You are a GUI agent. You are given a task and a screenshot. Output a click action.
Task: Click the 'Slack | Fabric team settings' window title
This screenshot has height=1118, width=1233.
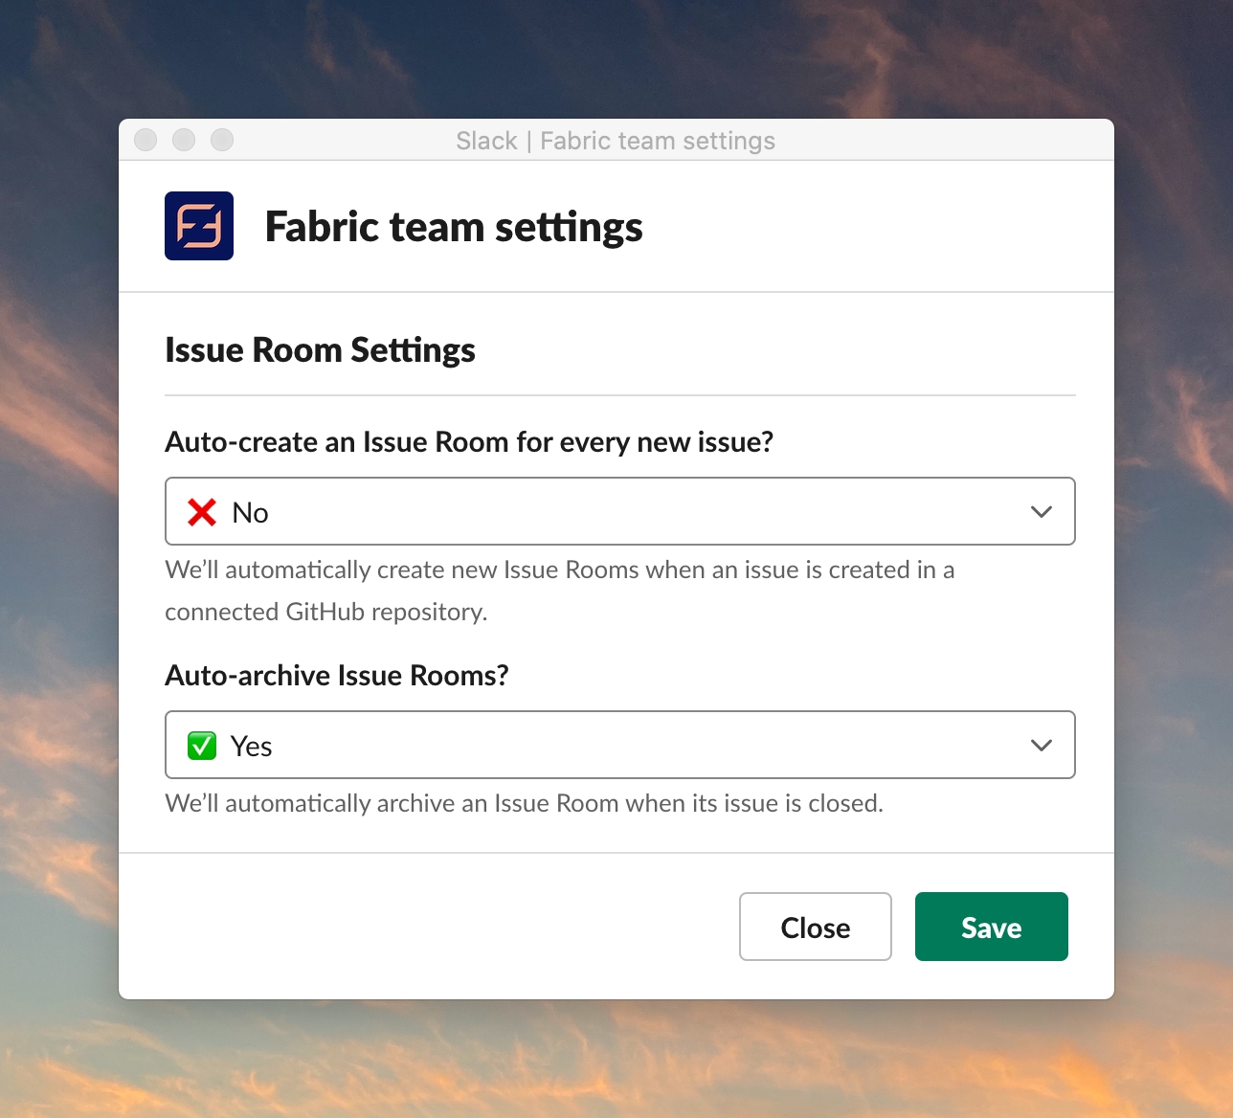pos(616,141)
